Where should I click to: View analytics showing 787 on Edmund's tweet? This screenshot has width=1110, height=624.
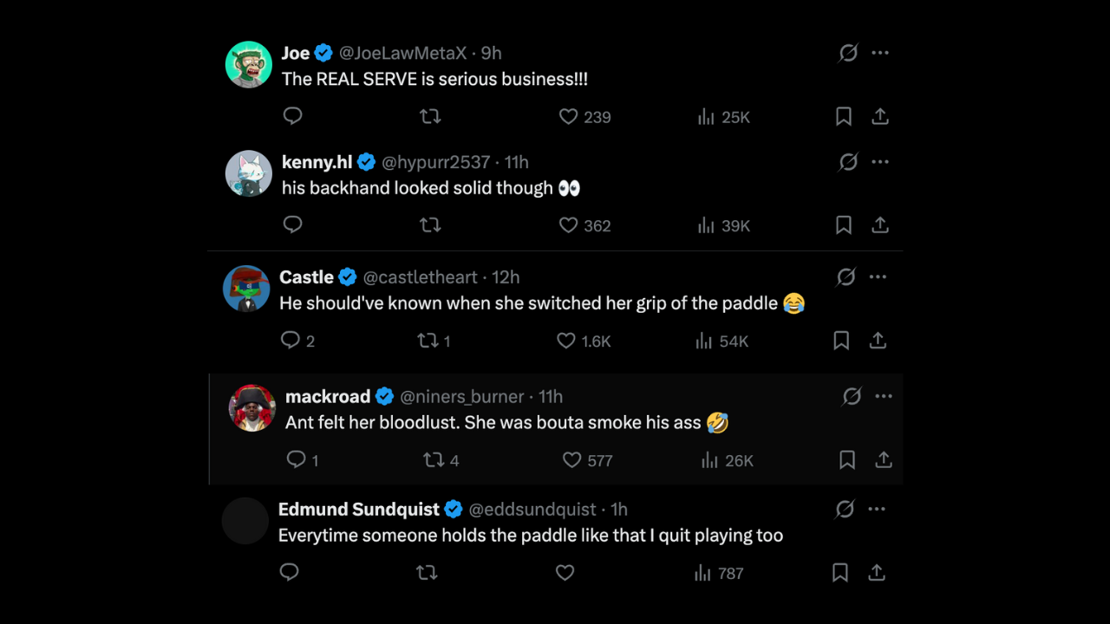[717, 572]
